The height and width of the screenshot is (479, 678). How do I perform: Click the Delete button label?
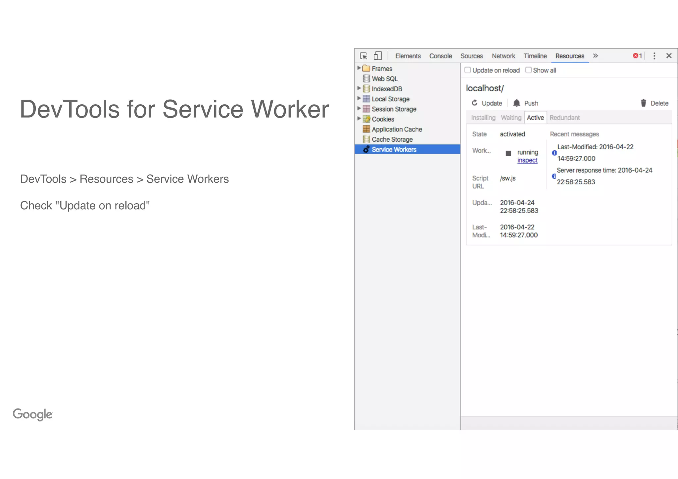[x=659, y=103]
